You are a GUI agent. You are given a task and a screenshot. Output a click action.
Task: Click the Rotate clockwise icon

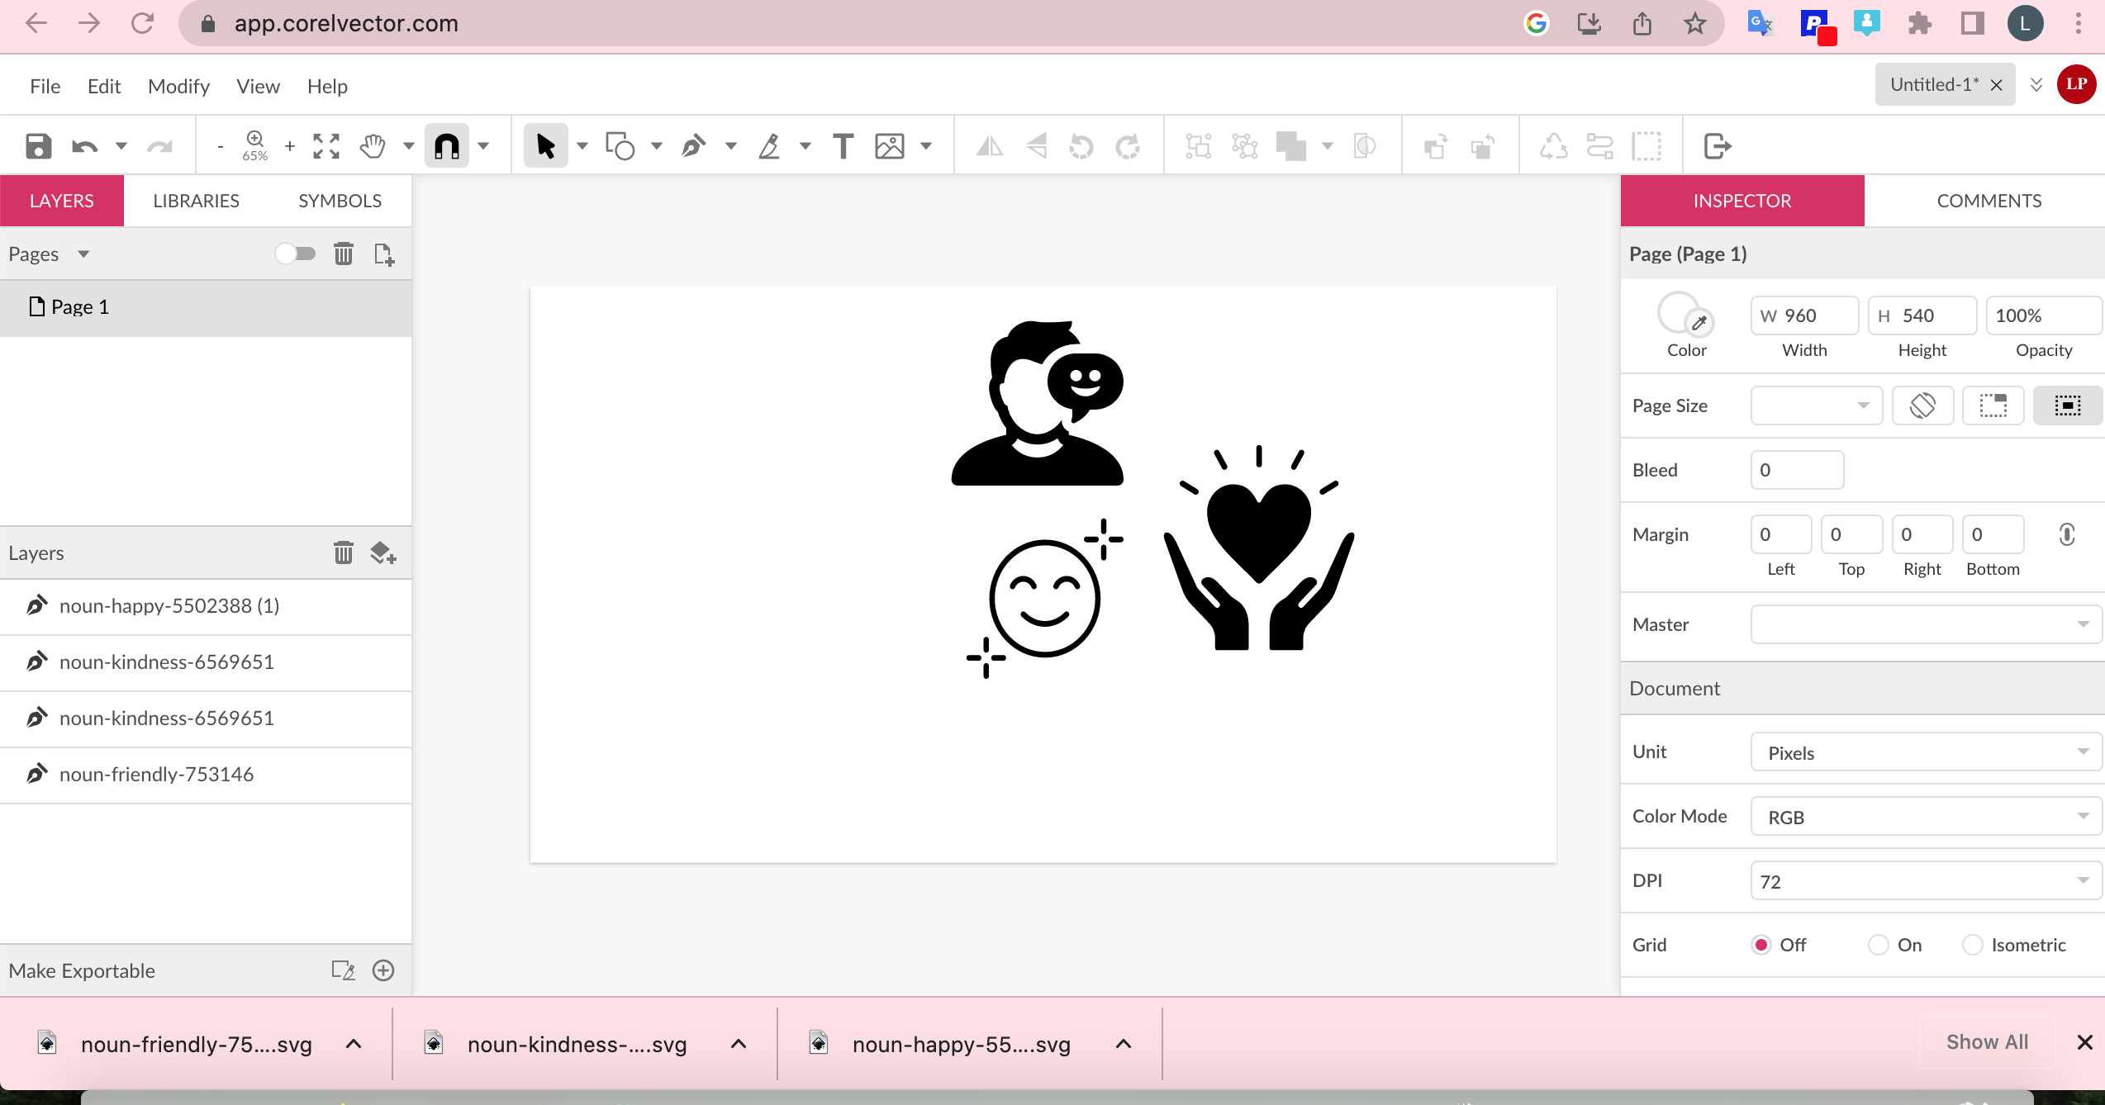pos(1128,146)
